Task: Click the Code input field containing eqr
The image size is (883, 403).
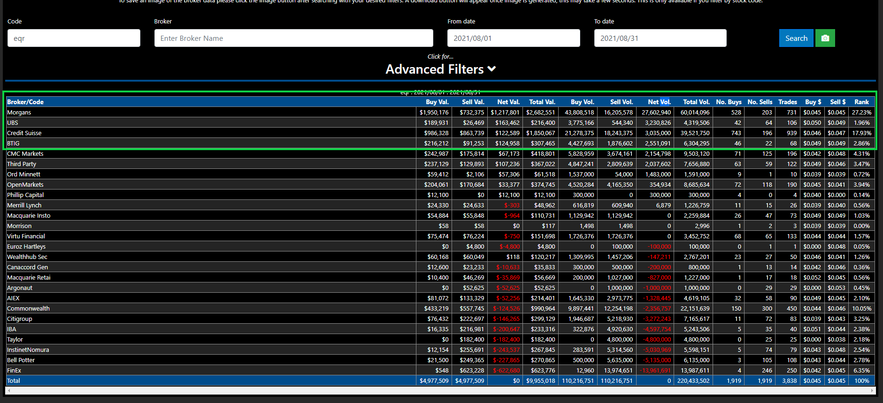Action: coord(74,38)
